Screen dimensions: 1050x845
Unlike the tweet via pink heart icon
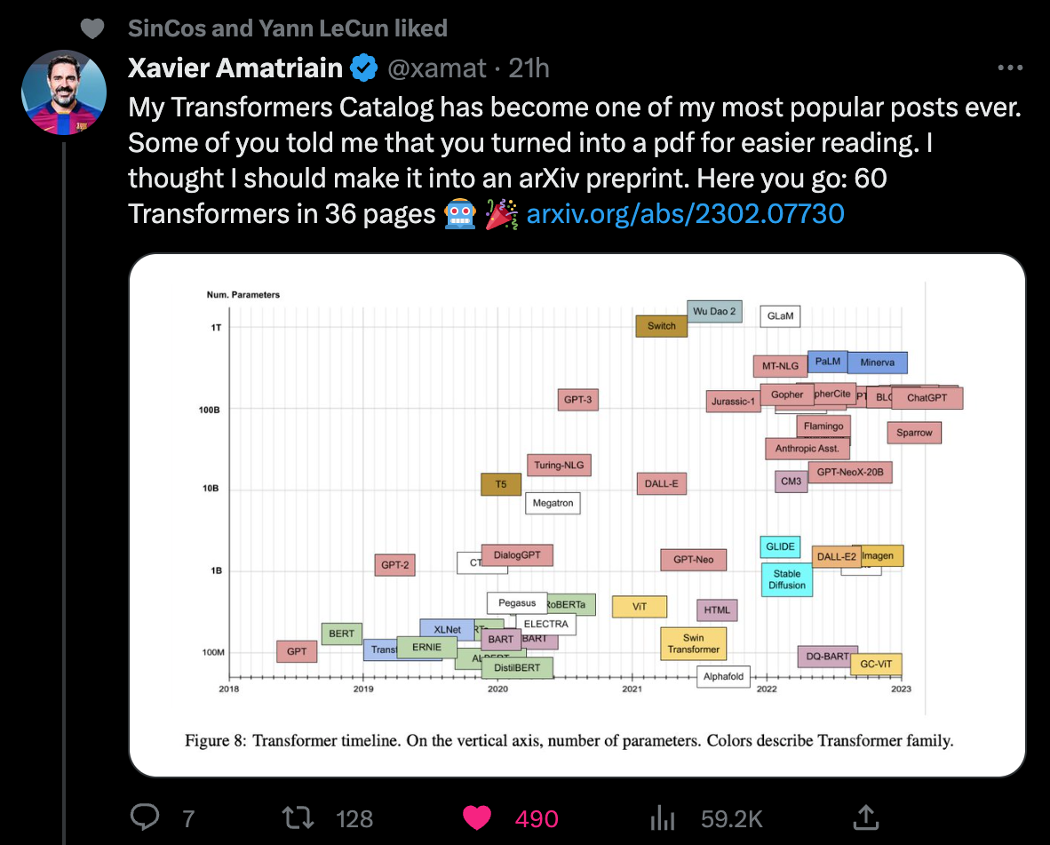click(477, 818)
